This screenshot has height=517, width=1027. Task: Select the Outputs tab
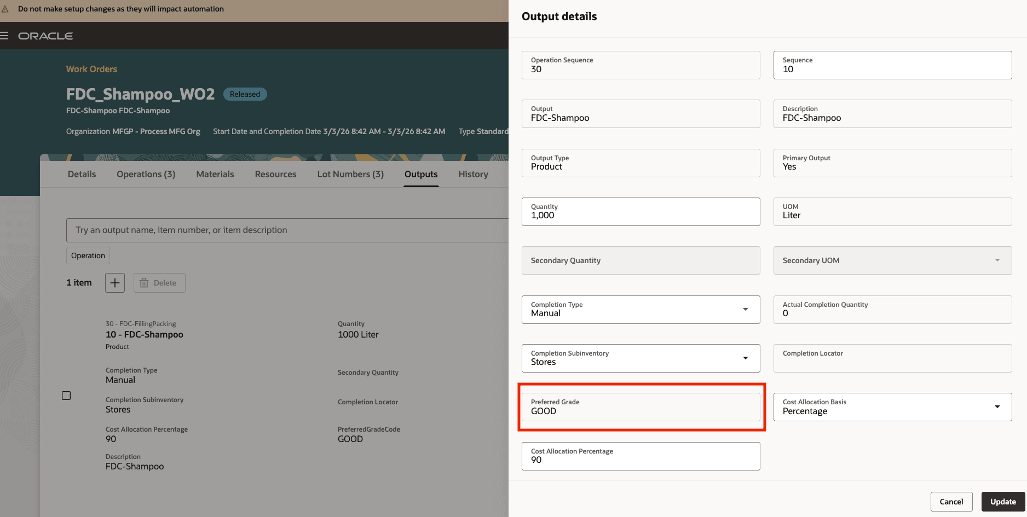click(421, 174)
